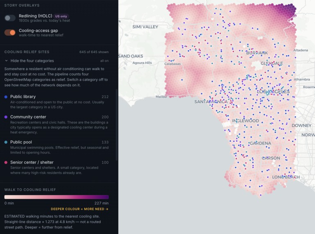Toggle the Public pool category dot

coord(6,142)
